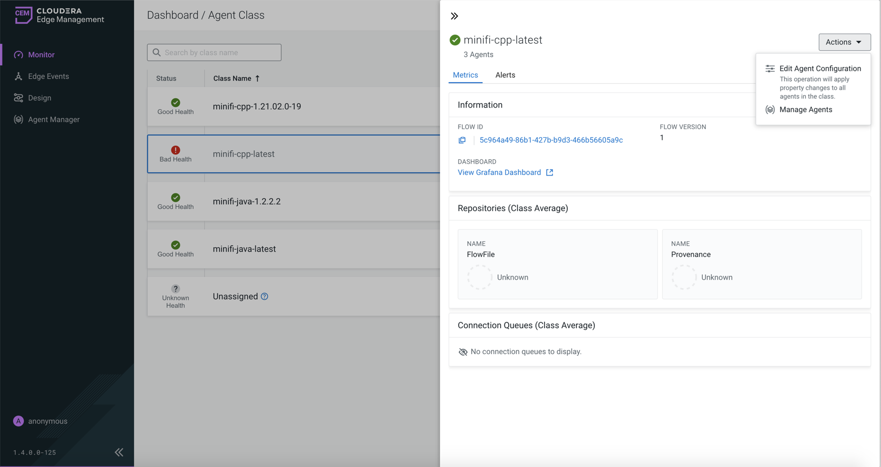Open the View Grafana Dashboard link
Image resolution: width=881 pixels, height=467 pixels.
point(499,173)
